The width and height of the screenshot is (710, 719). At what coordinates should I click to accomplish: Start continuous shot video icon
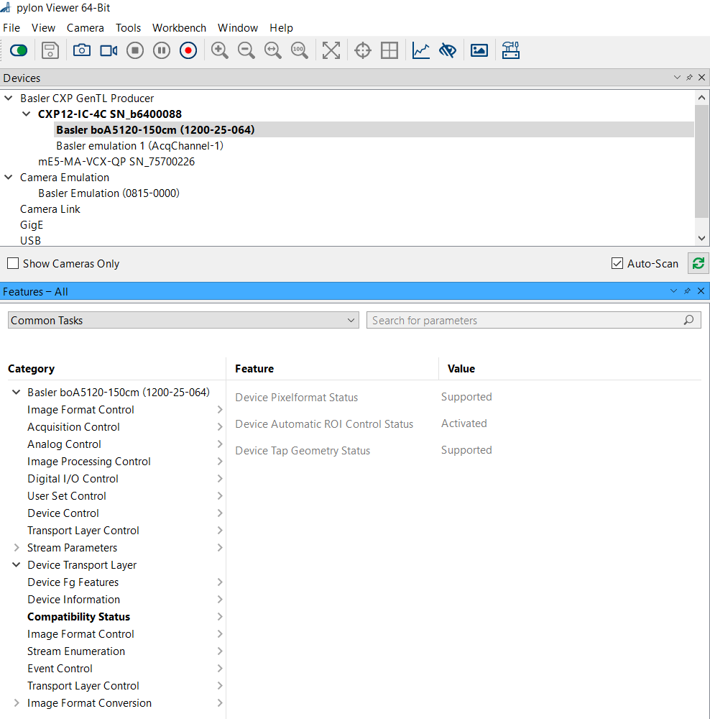[109, 50]
